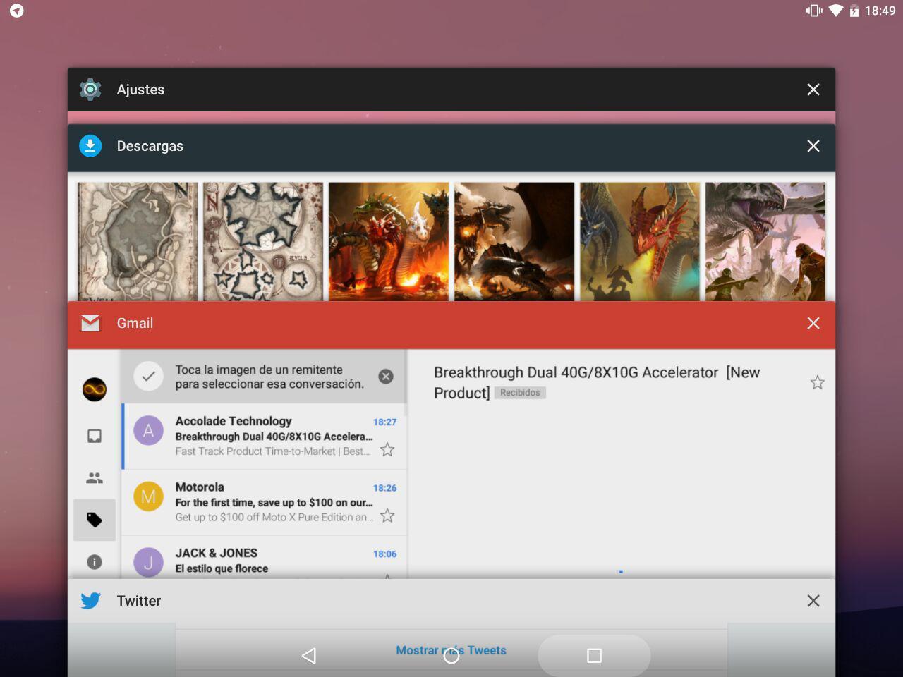Open the red and blue dragons thumbnail
This screenshot has height=677, width=903.
coord(640,242)
